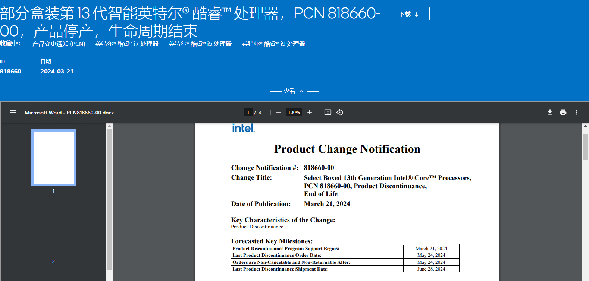Open the PDF viewer more actions menu
The height and width of the screenshot is (281, 589).
pos(577,112)
